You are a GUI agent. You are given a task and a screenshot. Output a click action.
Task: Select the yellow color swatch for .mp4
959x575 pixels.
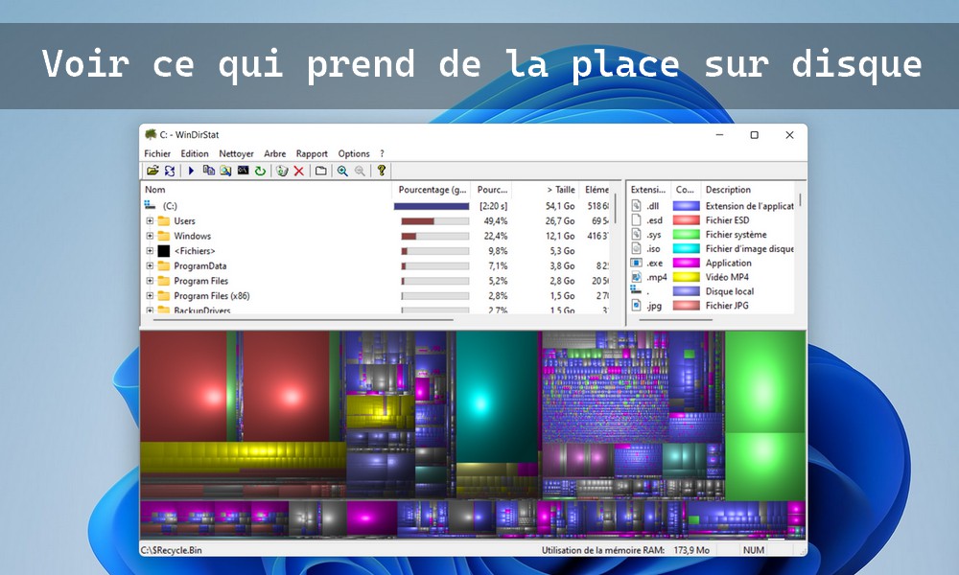click(x=687, y=277)
